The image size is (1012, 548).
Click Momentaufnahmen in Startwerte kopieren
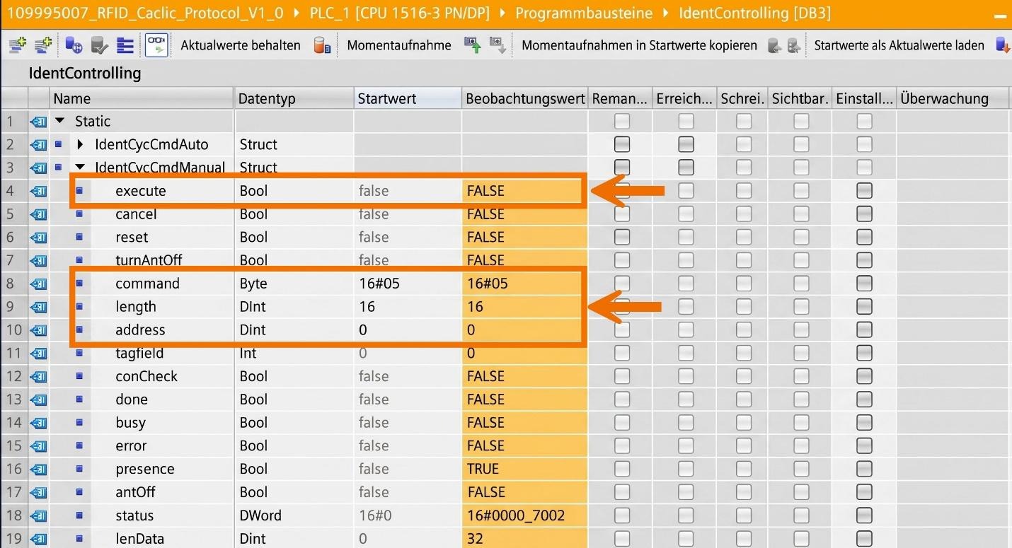pyautogui.click(x=640, y=45)
